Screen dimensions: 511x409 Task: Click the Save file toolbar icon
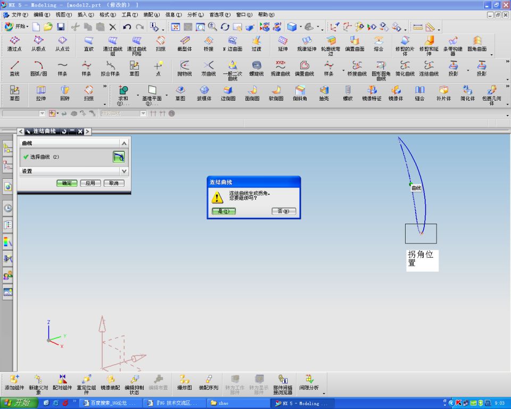[61, 27]
